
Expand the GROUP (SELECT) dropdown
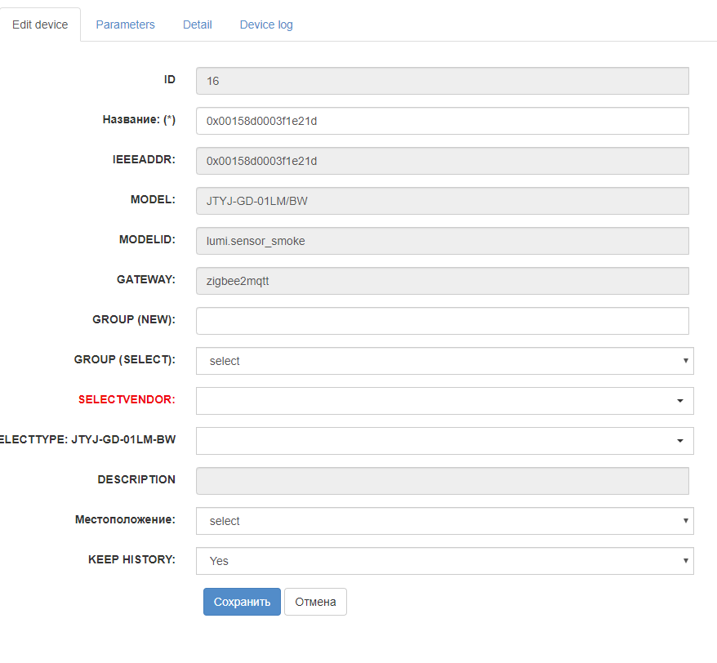point(444,361)
